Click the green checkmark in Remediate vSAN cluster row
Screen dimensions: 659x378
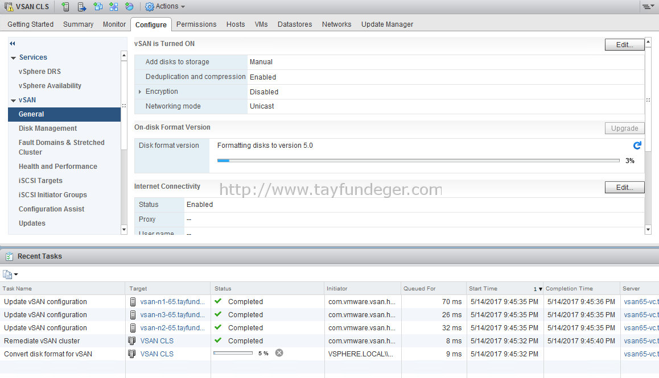[x=218, y=340]
